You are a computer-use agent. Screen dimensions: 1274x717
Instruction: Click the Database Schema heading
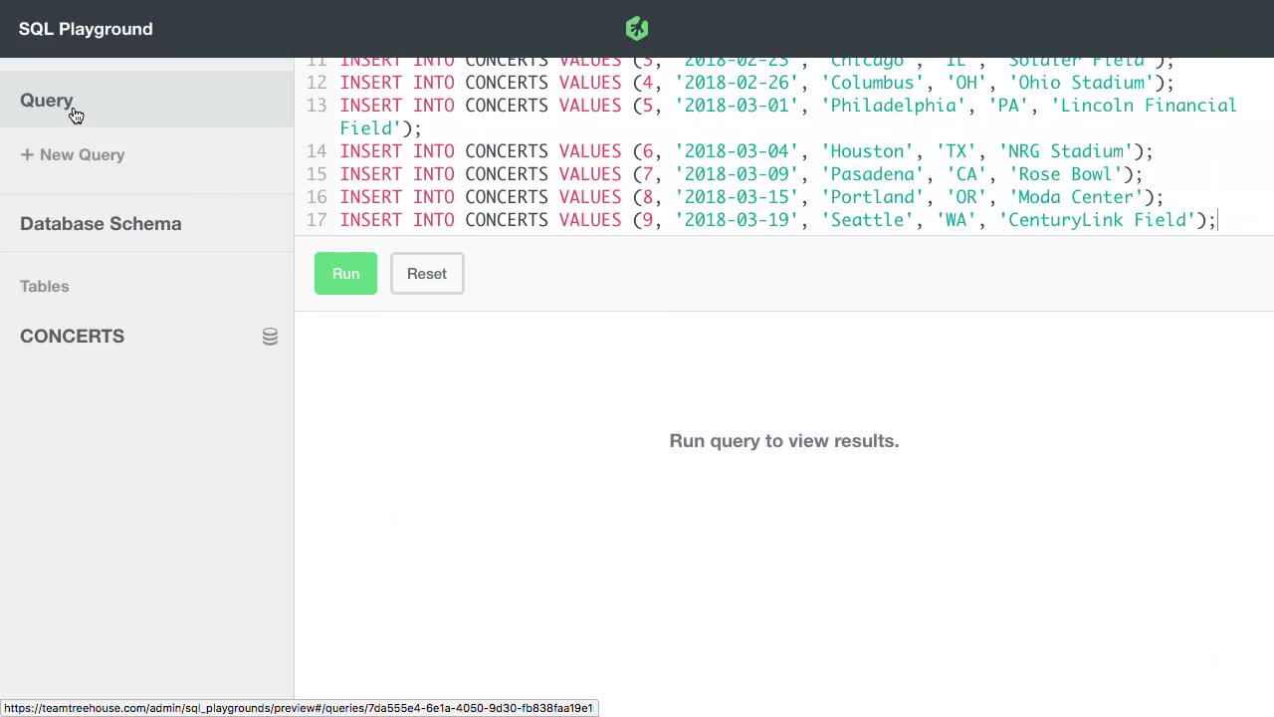(101, 223)
